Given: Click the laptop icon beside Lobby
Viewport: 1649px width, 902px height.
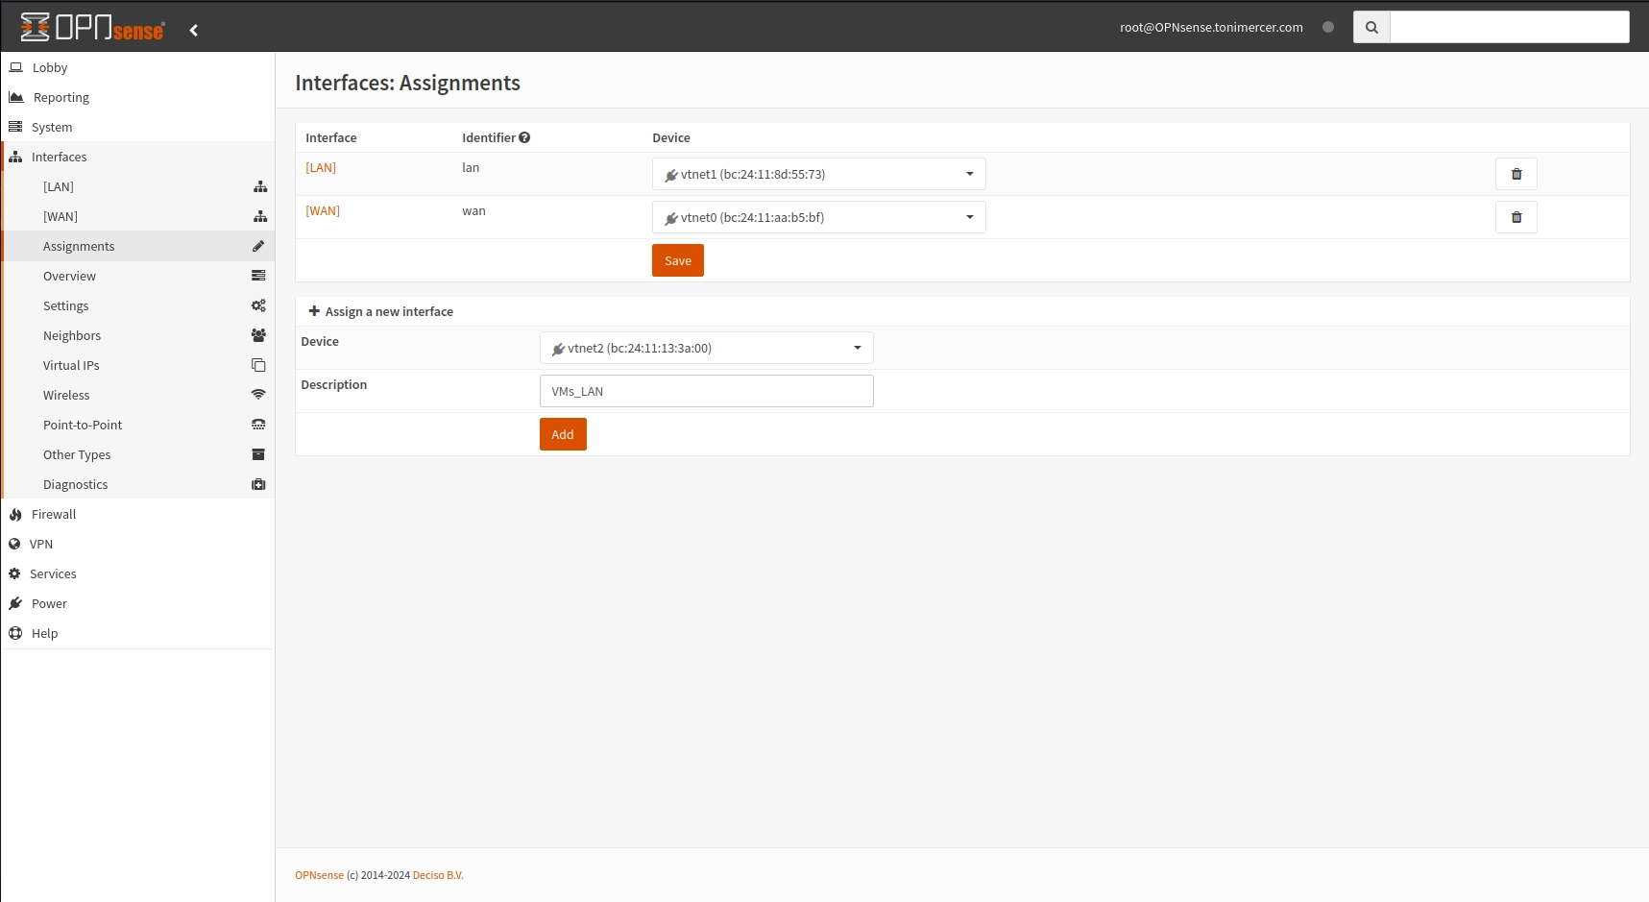Looking at the screenshot, I should (15, 67).
